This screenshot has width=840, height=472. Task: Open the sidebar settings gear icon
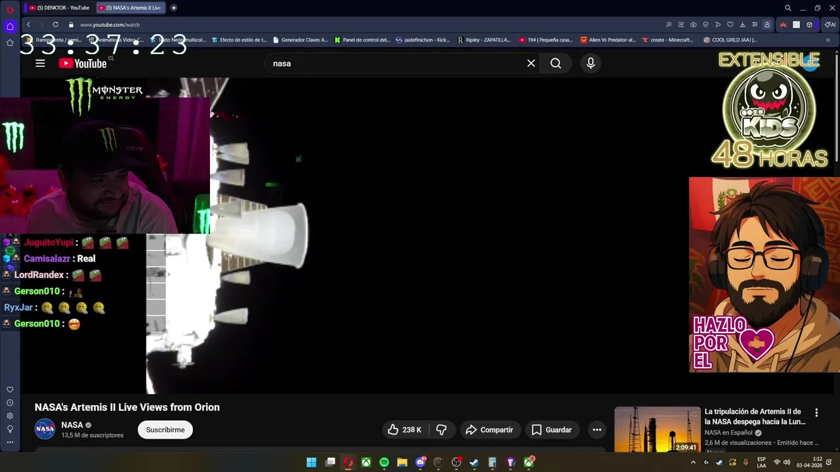click(10, 416)
